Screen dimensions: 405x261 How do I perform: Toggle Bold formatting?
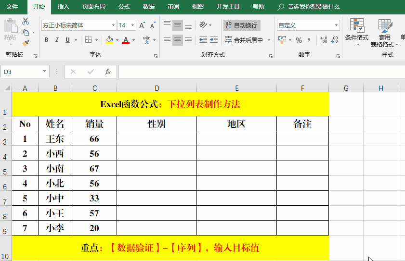coord(47,40)
